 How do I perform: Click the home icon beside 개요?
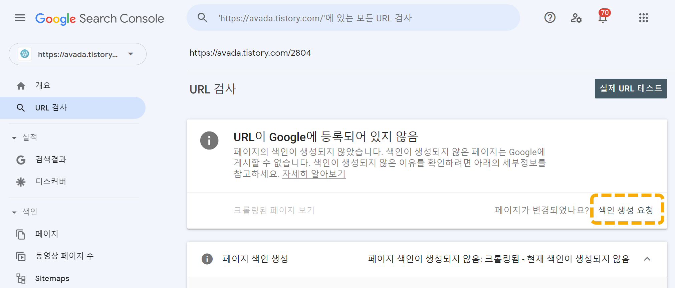click(x=21, y=86)
